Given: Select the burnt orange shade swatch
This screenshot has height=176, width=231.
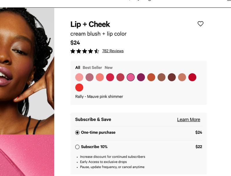Looking at the screenshot, I should click(151, 77).
